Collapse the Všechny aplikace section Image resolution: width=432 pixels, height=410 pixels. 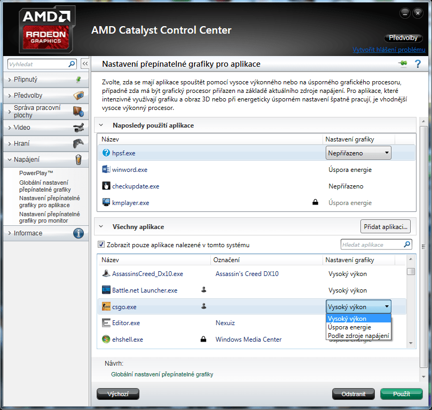pyautogui.click(x=101, y=226)
